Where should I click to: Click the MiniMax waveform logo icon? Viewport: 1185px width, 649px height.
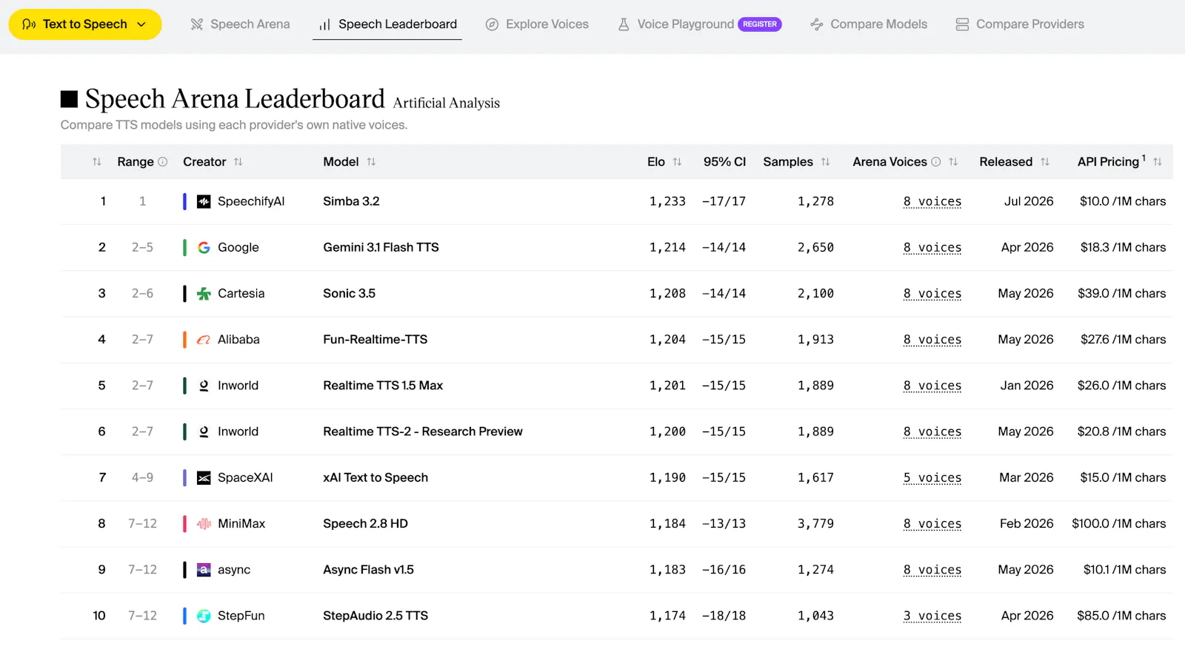click(204, 523)
